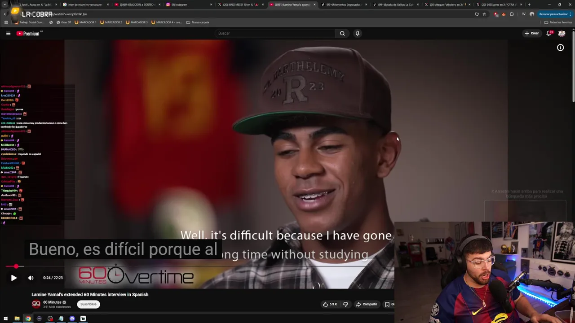Viewport: 575px width, 323px height.
Task: Open the MARCADOR 3 bookmark
Action: 137,22
